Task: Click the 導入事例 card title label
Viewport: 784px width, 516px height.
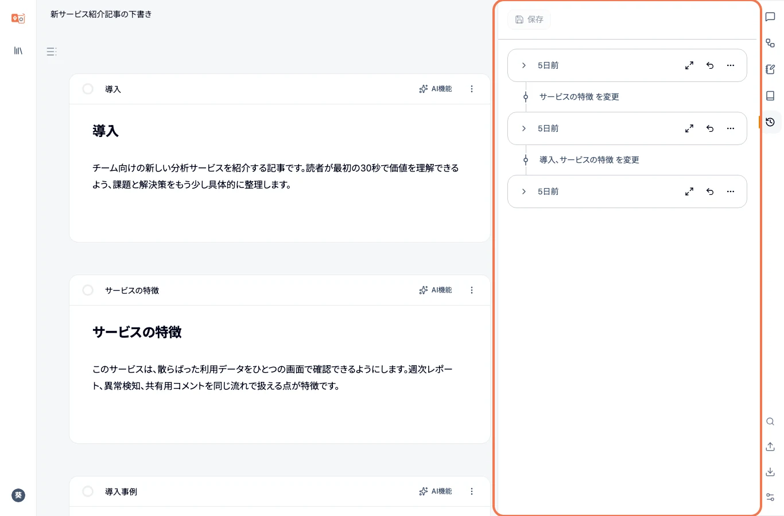Action: 121,492
